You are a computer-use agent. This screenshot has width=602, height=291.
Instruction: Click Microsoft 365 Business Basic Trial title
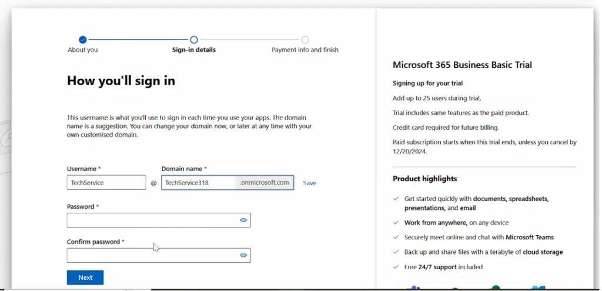coord(462,65)
